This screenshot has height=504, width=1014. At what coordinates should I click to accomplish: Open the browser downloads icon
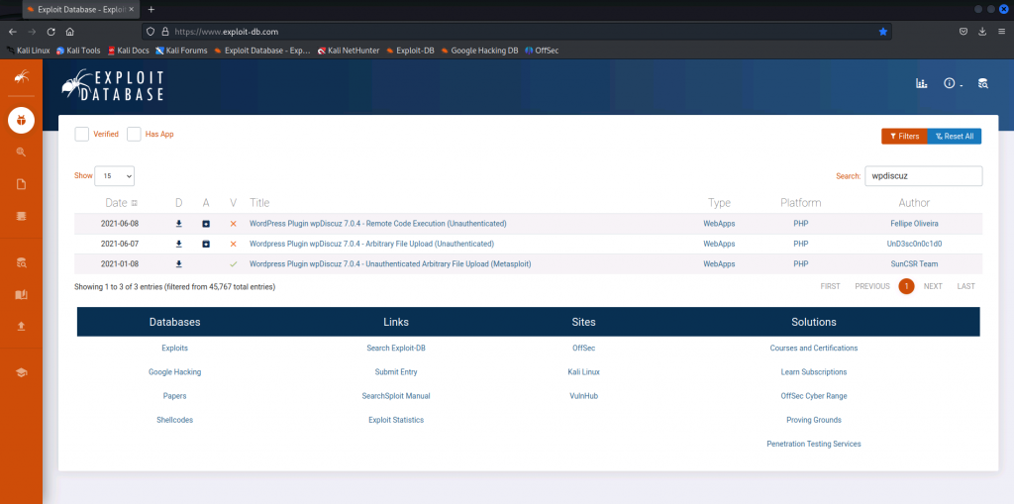(982, 31)
